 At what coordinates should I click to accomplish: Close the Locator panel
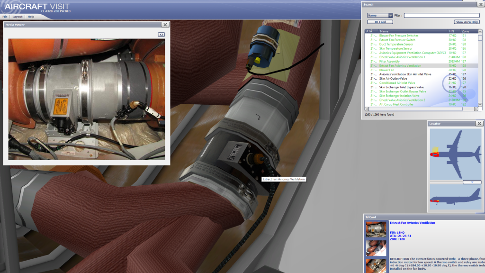(x=479, y=124)
